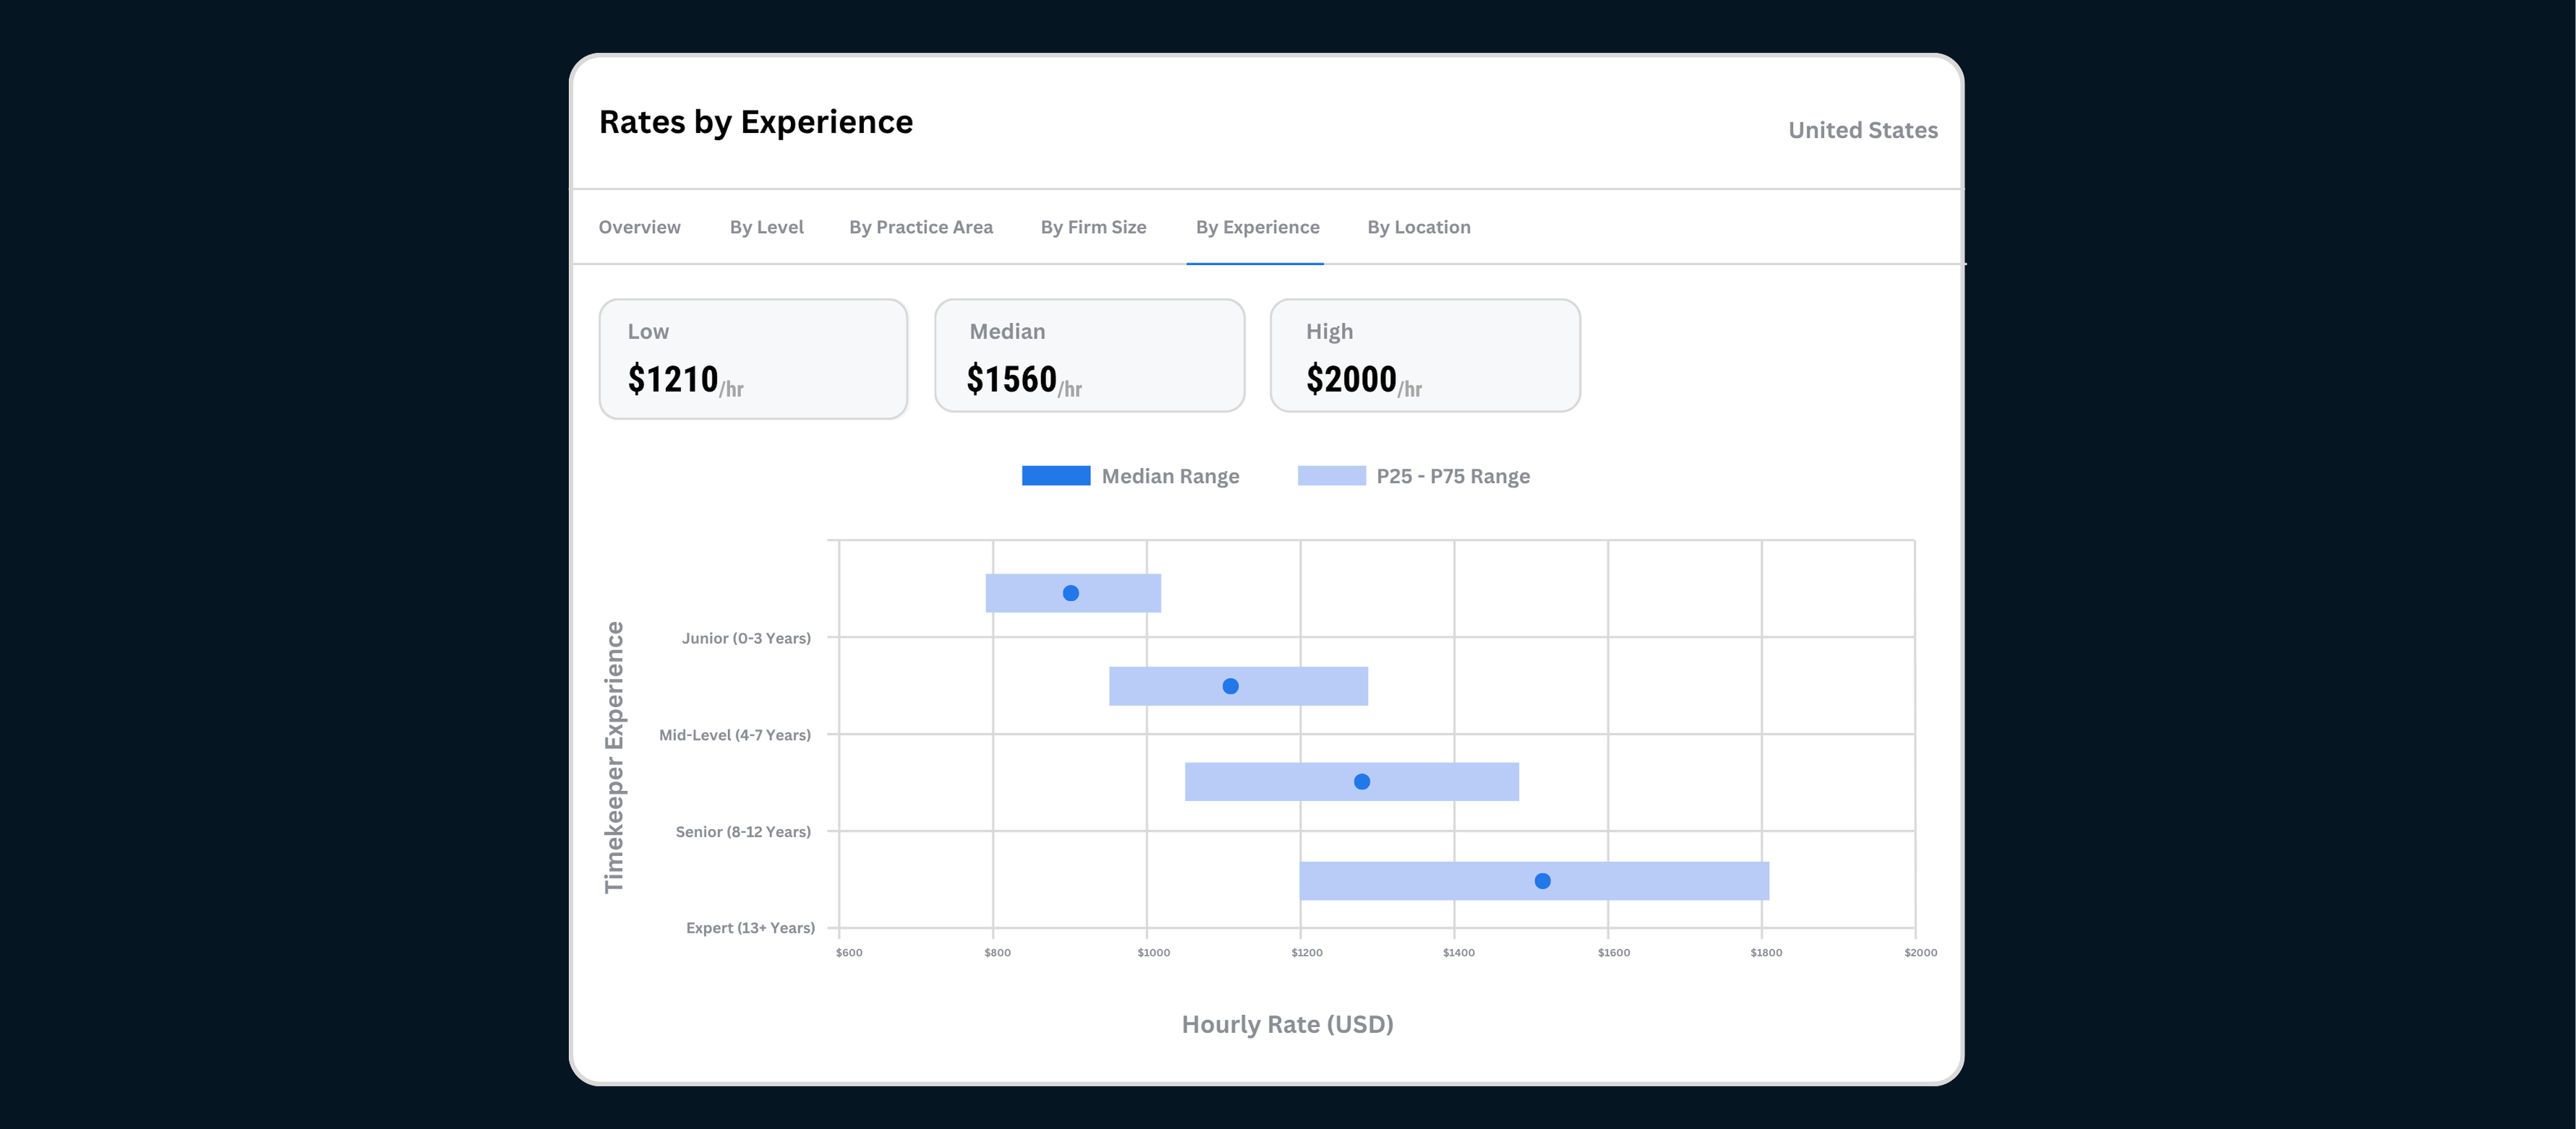Viewport: 2576px width, 1129px height.
Task: Toggle the P25 - P75 Range legend swatch
Action: pos(1331,475)
